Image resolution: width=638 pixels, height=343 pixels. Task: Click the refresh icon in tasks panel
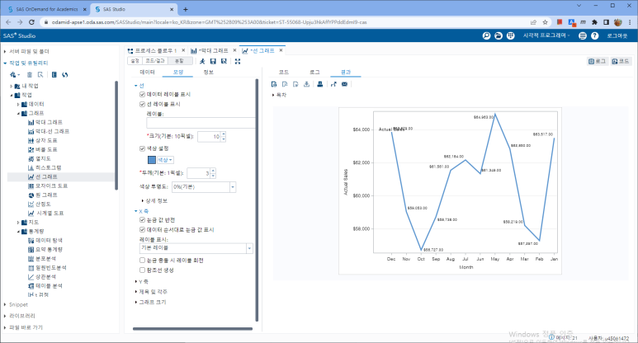[65, 74]
